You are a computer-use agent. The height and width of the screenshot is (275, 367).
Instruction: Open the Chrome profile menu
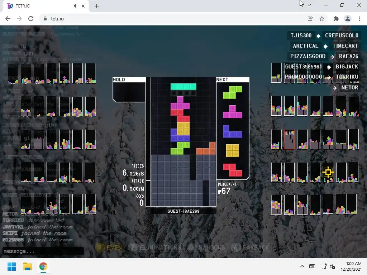click(x=348, y=19)
